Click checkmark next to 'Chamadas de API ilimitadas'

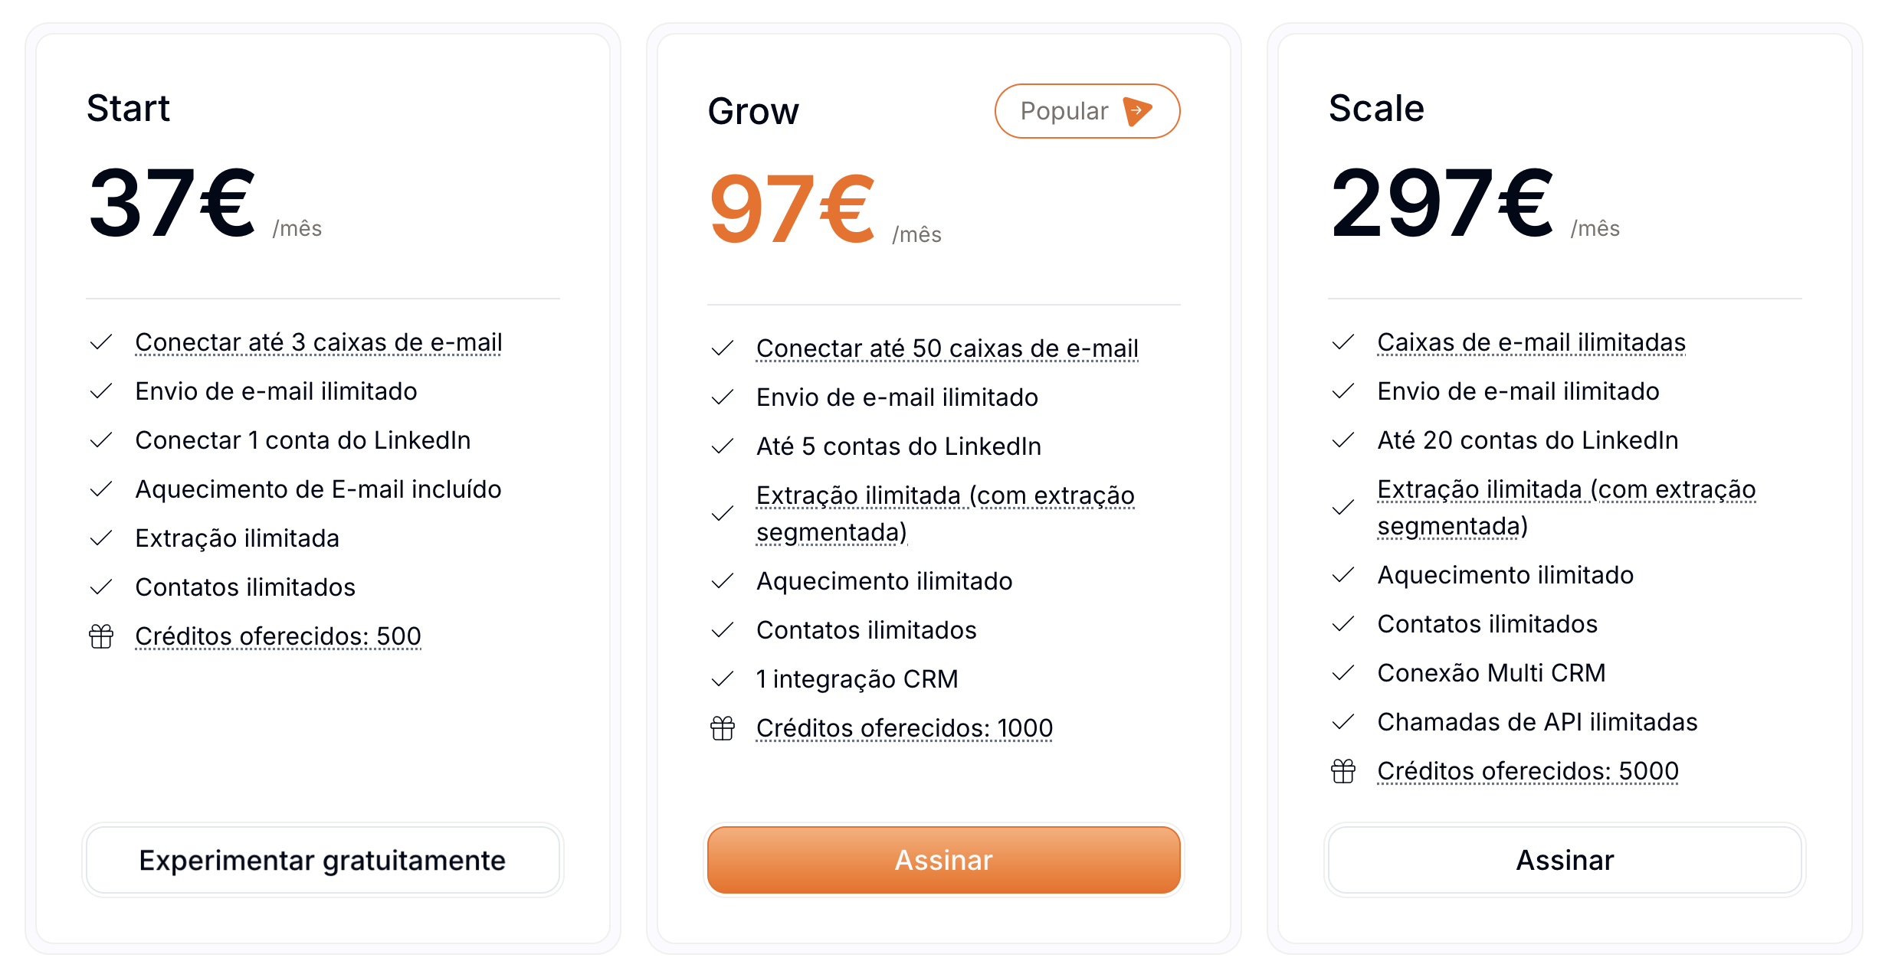point(1342,722)
